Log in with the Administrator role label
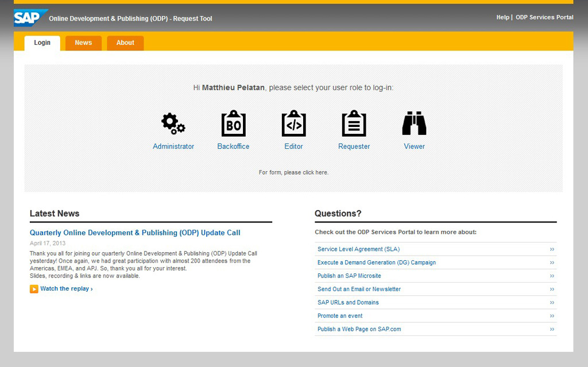 (x=173, y=146)
